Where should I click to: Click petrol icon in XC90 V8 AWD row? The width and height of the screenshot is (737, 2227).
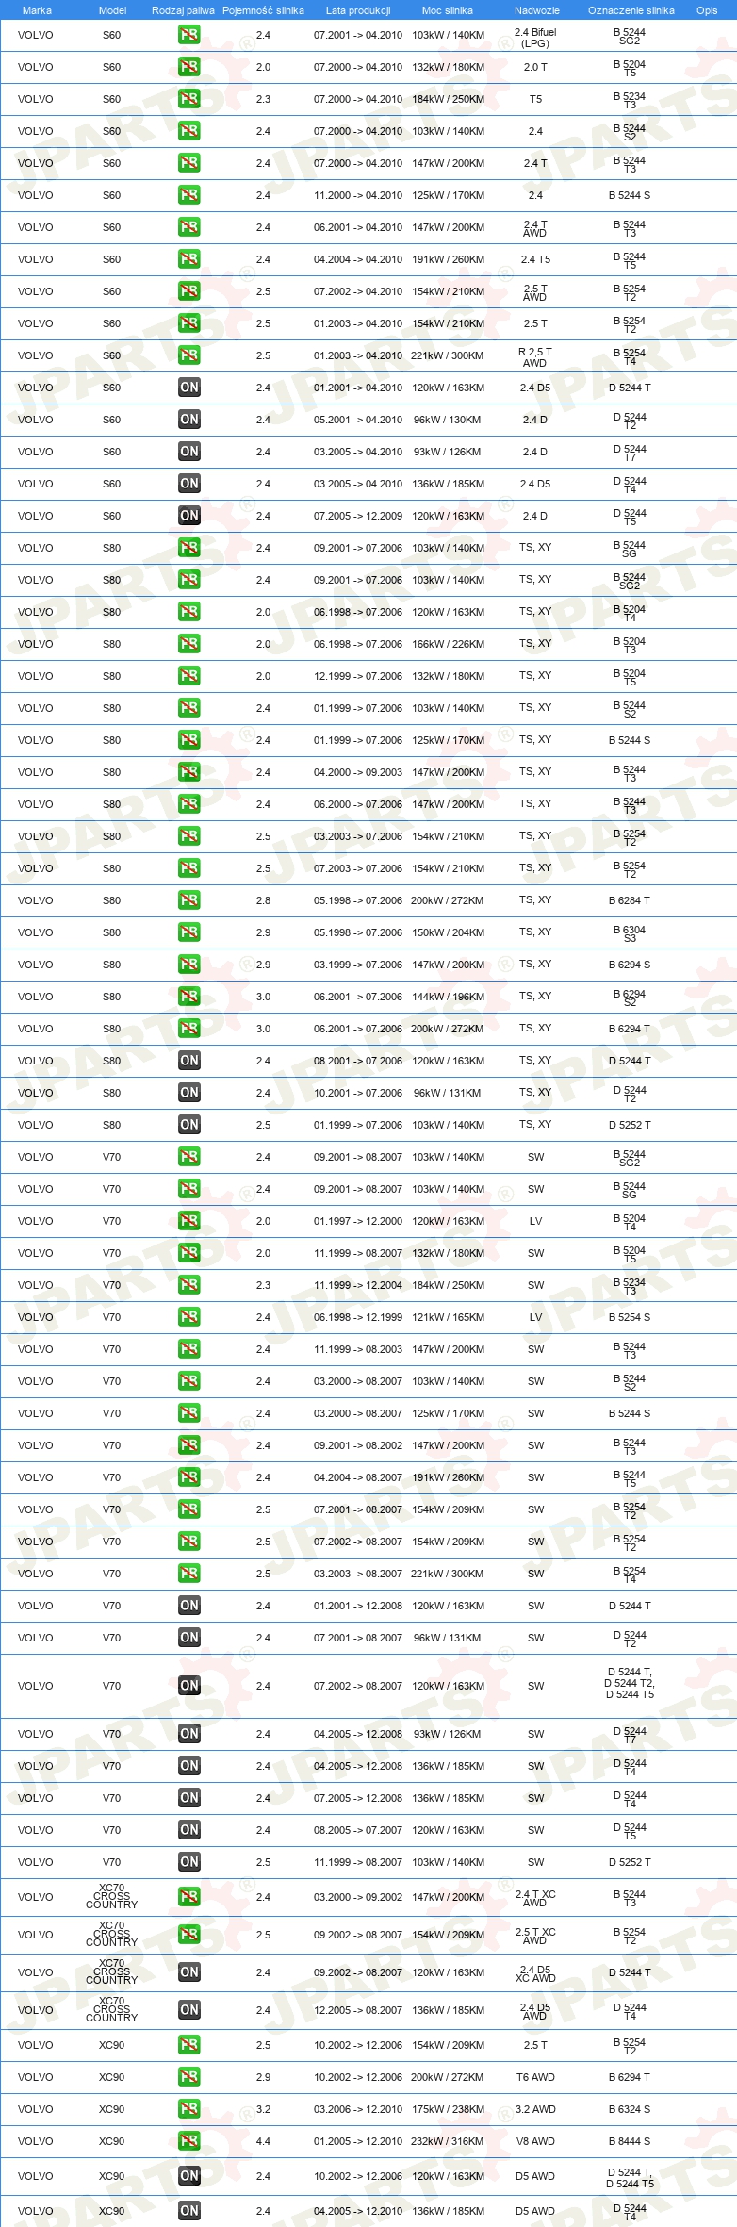[188, 2141]
